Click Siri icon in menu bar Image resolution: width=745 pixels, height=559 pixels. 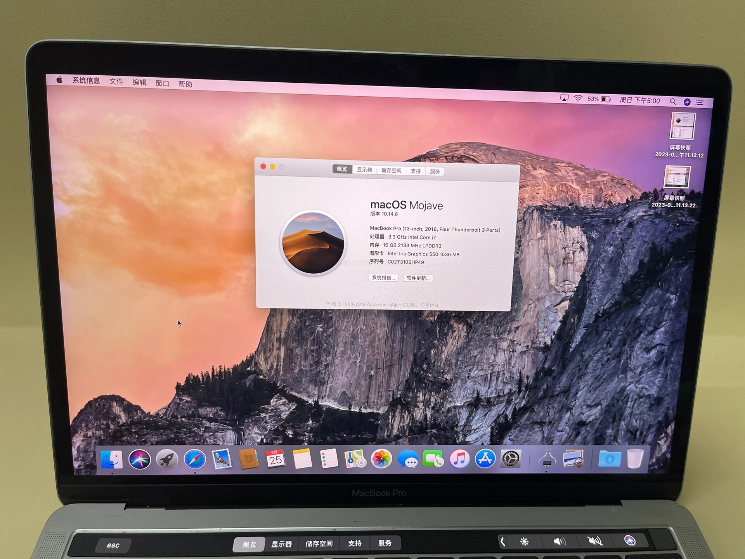(687, 102)
